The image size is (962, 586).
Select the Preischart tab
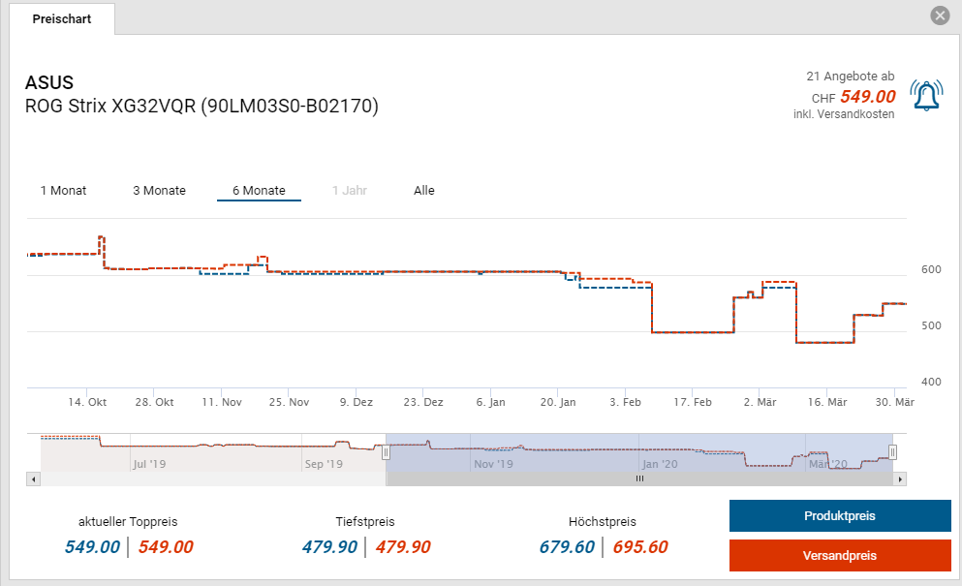coord(62,18)
